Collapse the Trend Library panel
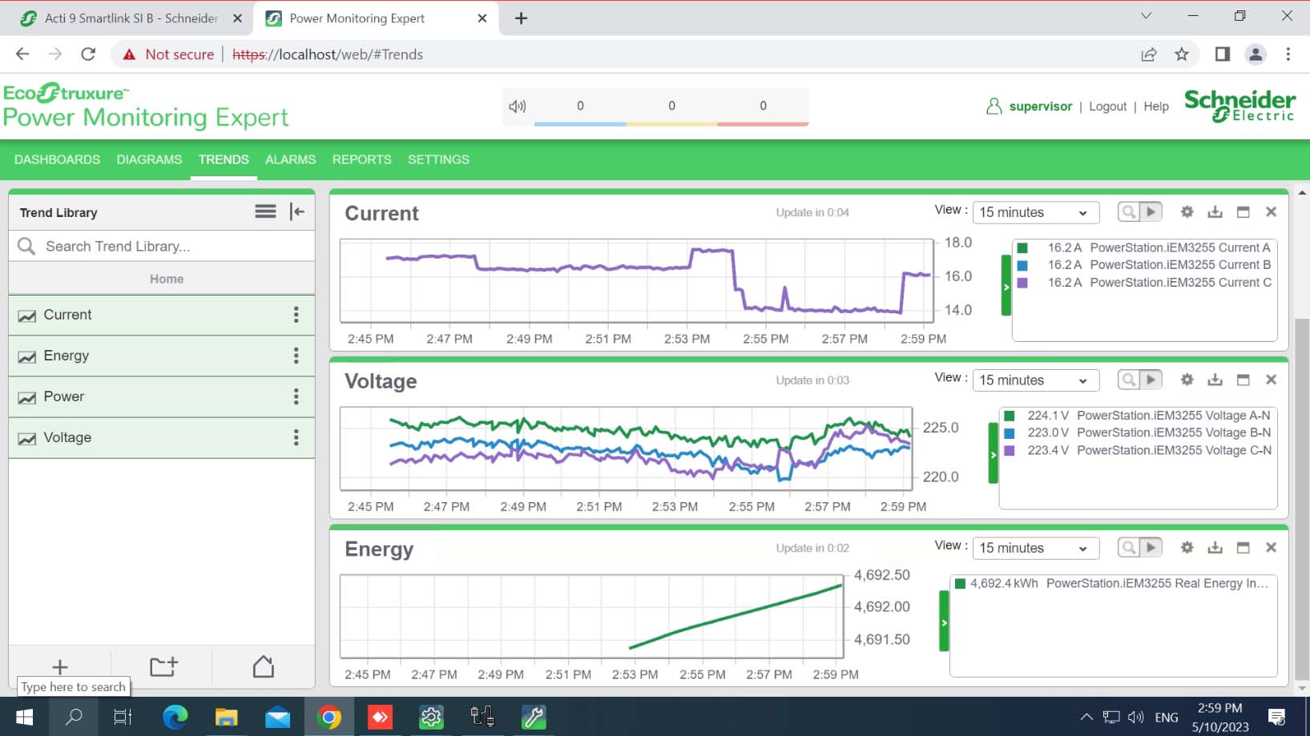The width and height of the screenshot is (1310, 736). click(297, 212)
